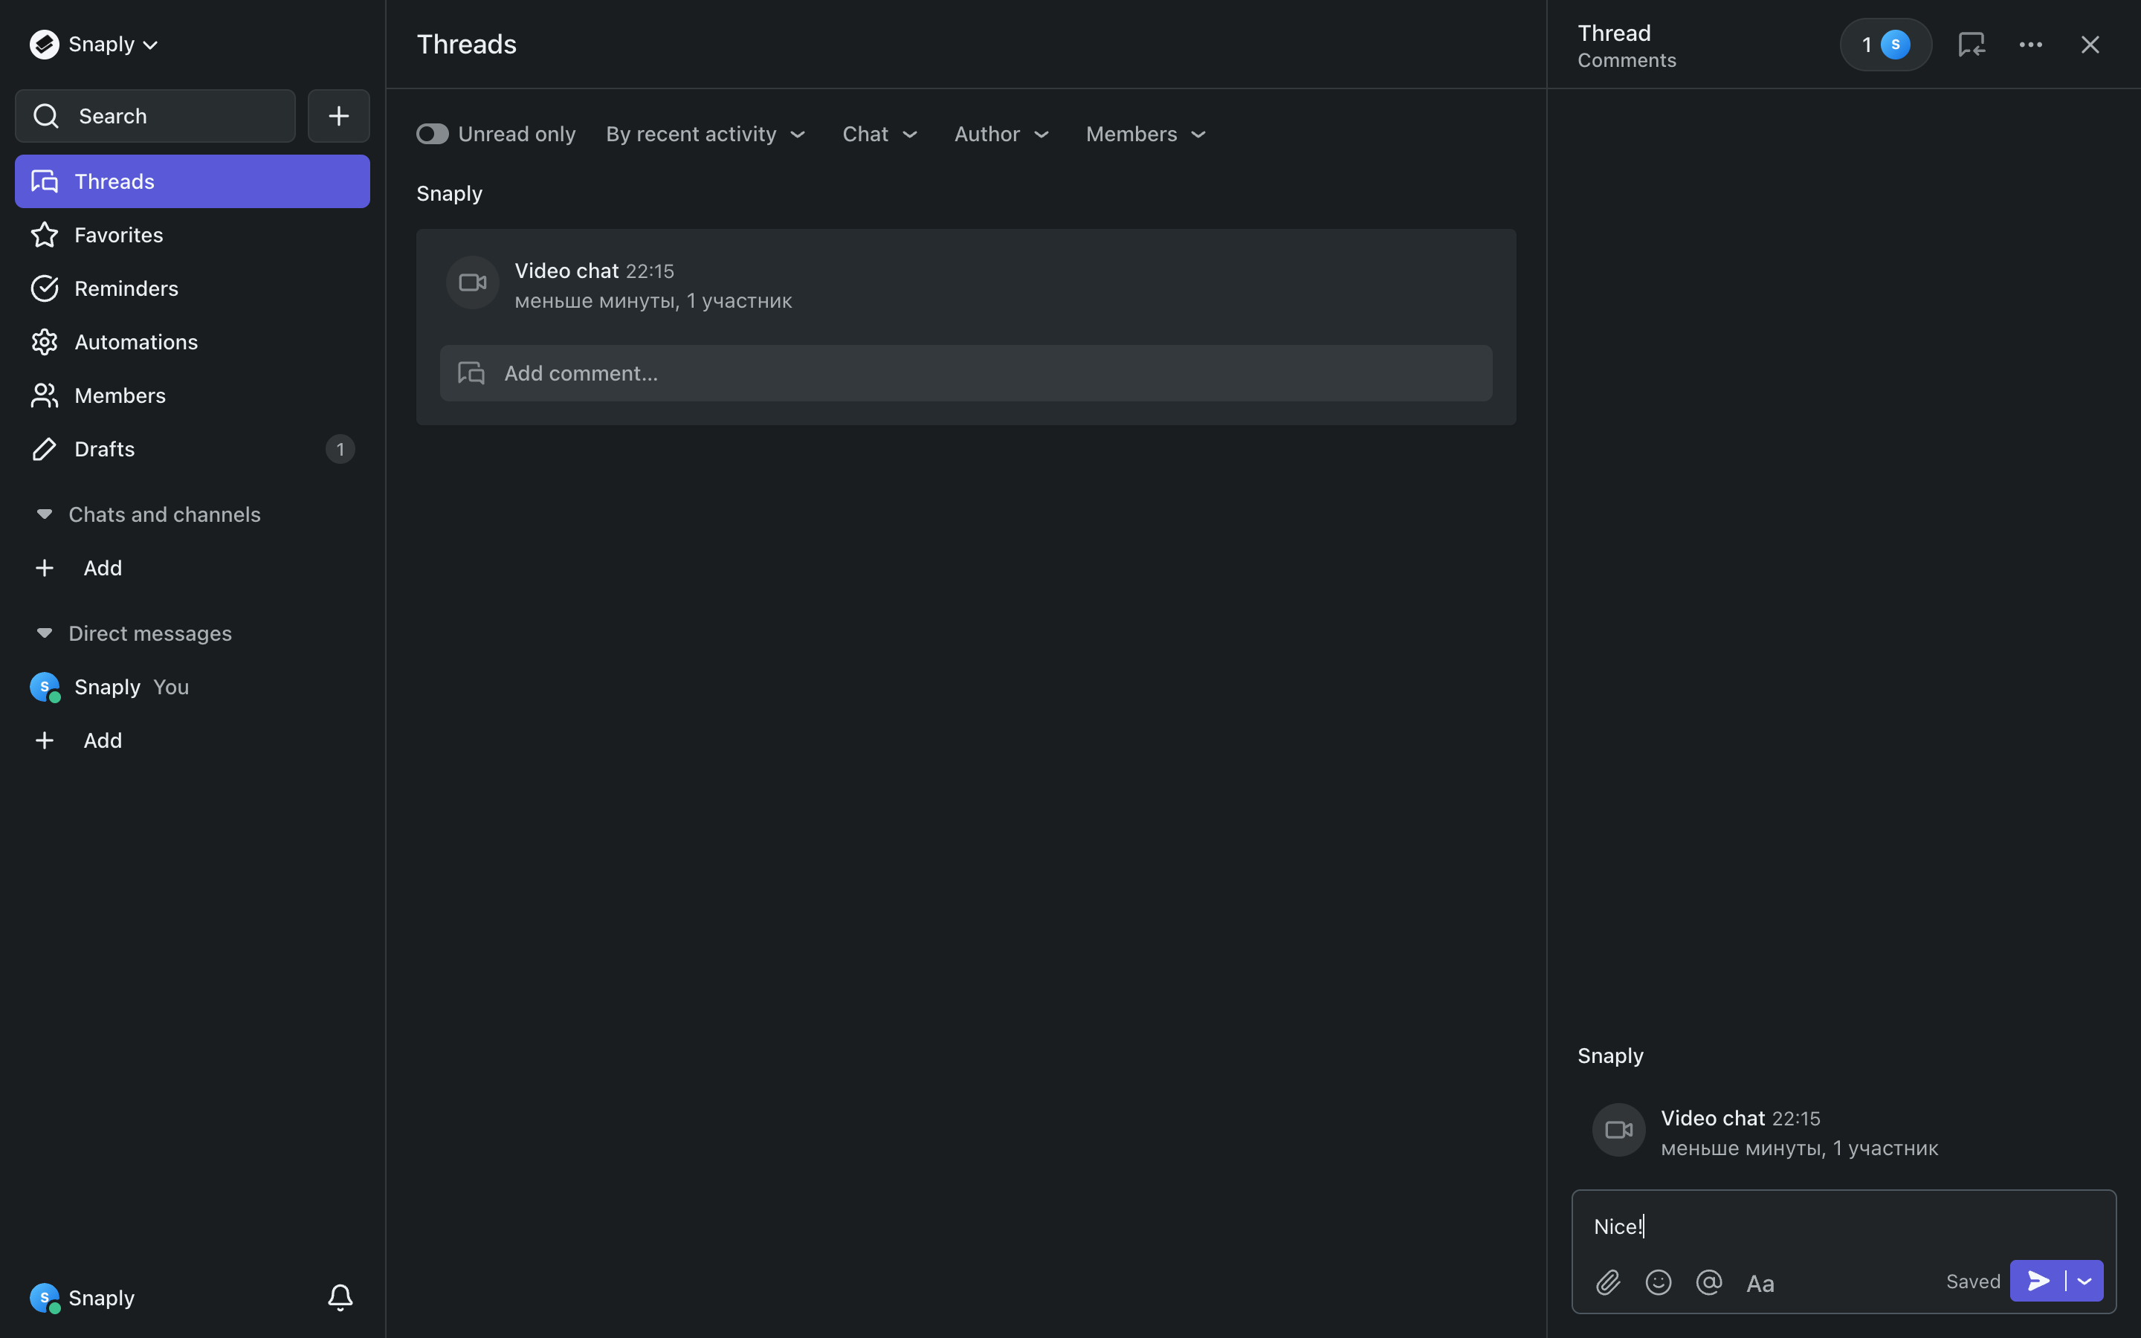Click the Favorites star icon
This screenshot has width=2141, height=1338.
pos(45,236)
